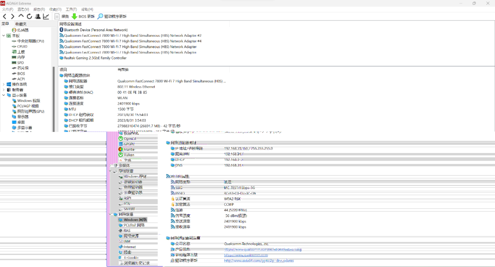Open the Internet tree item

pyautogui.click(x=127, y=247)
